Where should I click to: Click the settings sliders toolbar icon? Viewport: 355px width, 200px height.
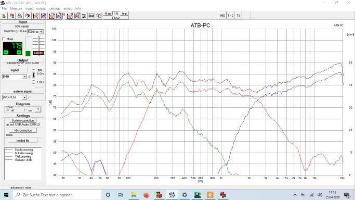(x=84, y=16)
